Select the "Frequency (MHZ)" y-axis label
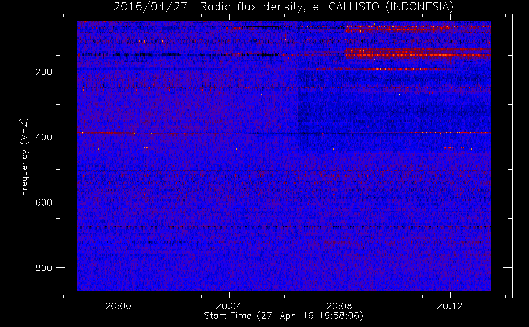 tap(24, 157)
